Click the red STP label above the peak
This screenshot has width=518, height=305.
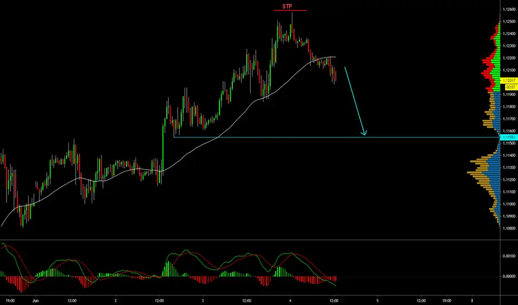pos(287,6)
